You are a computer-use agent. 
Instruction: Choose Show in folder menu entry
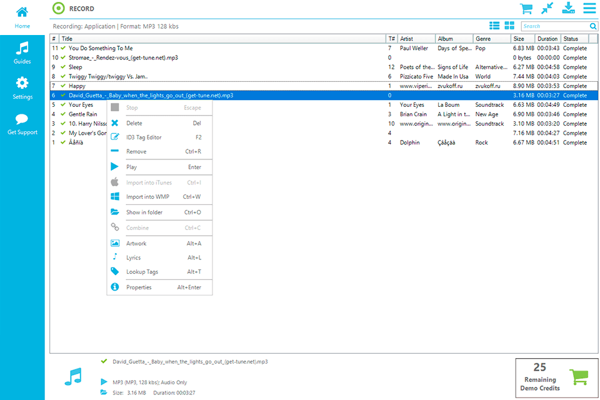point(144,212)
